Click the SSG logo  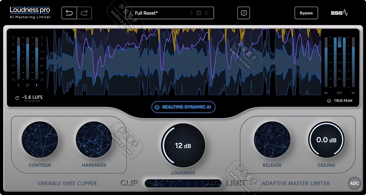(339, 13)
